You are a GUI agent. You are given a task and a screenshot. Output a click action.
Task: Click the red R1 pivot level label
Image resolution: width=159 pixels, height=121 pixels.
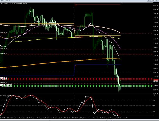point(76,6)
